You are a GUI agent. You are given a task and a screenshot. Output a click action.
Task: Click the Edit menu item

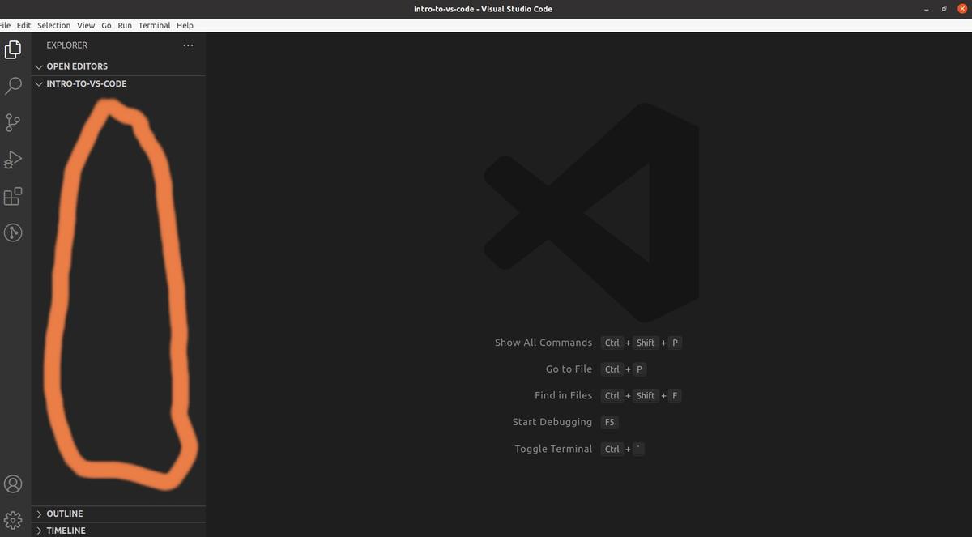[23, 25]
